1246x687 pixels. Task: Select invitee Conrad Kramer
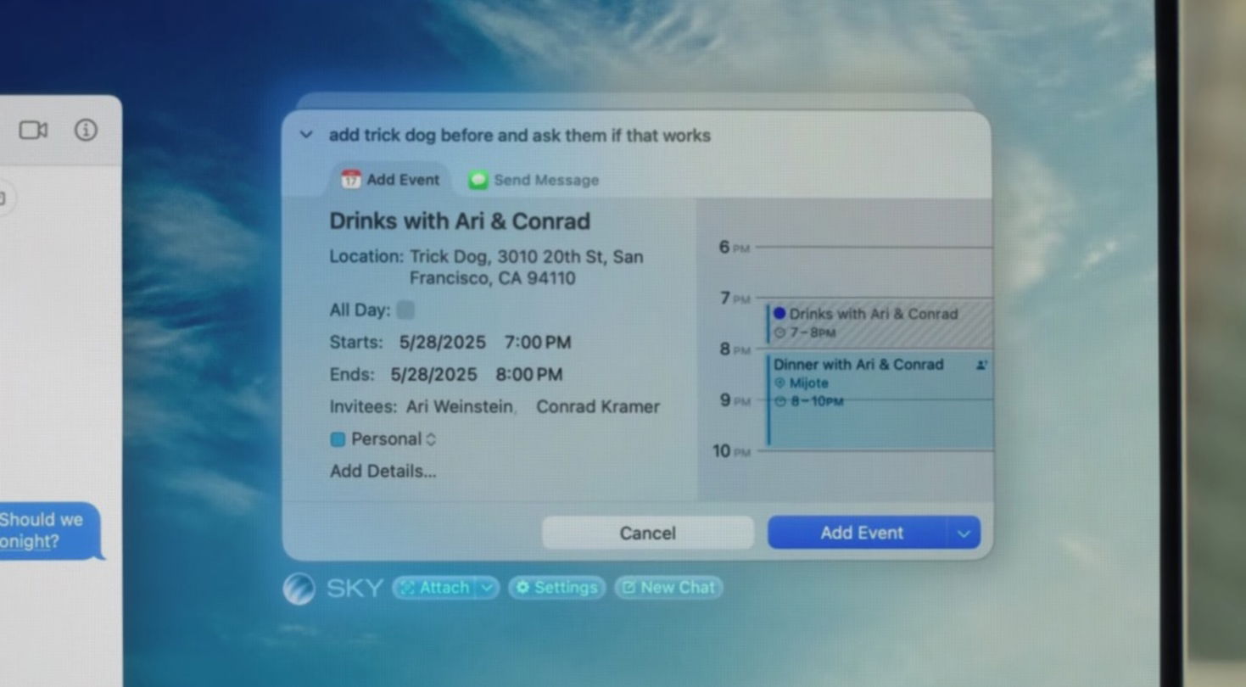(598, 407)
